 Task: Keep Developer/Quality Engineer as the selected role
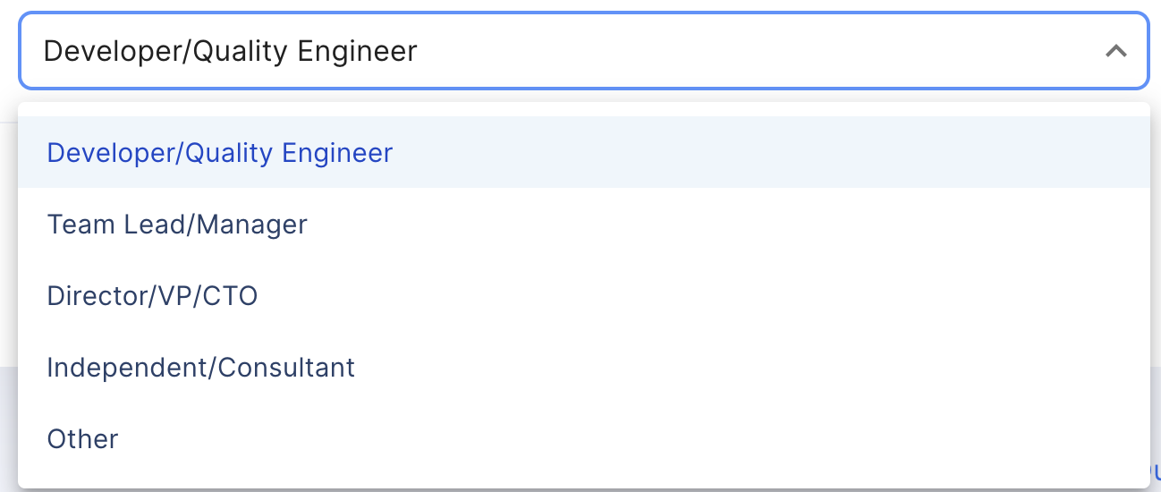[219, 152]
